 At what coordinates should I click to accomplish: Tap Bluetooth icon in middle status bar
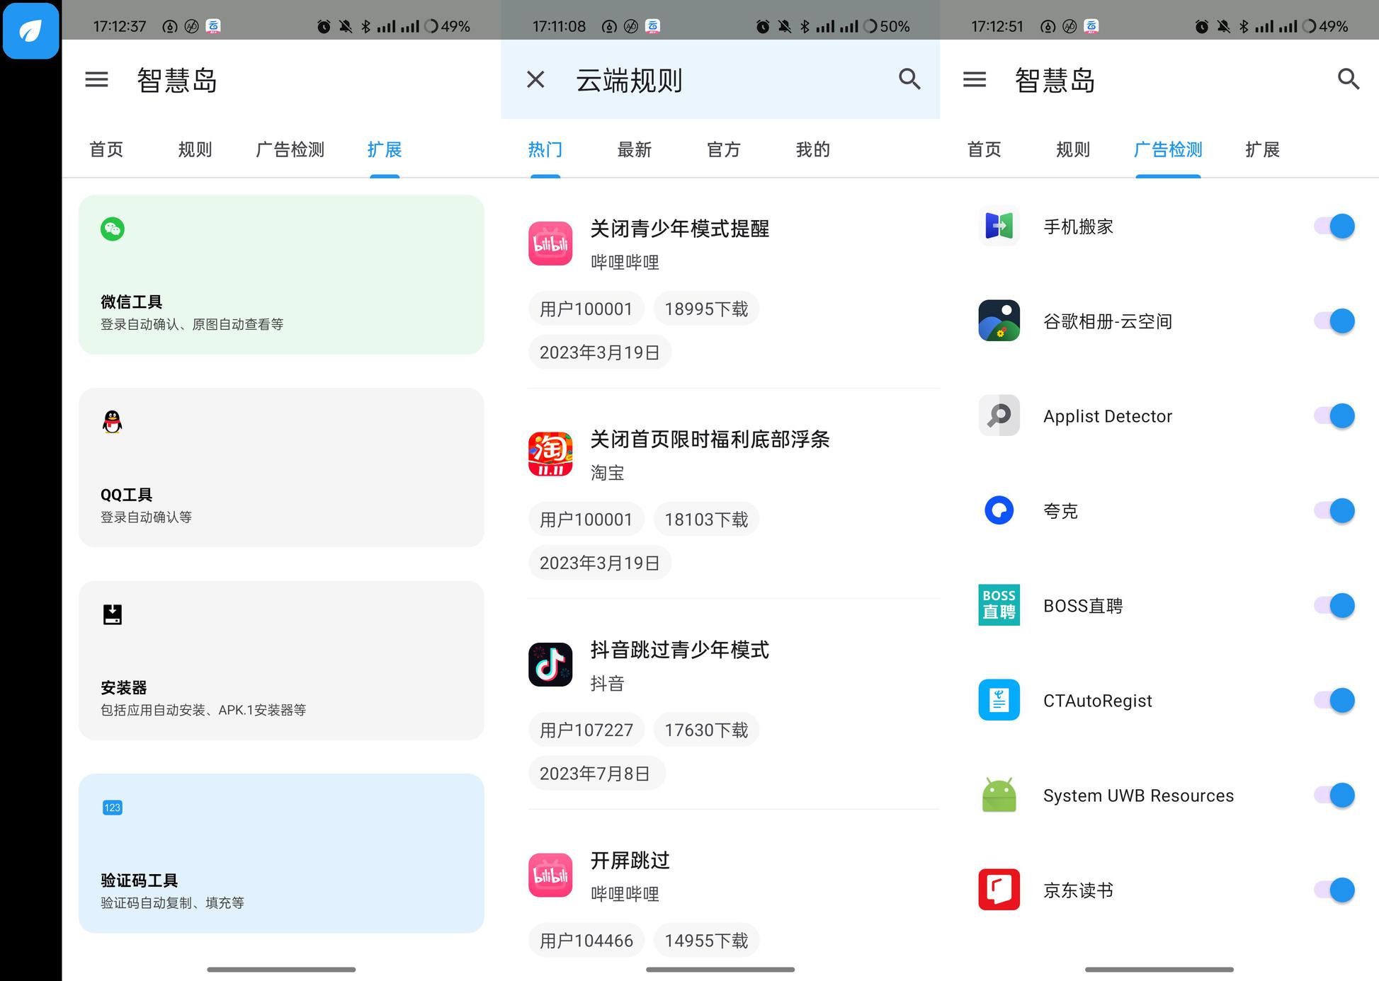(805, 27)
